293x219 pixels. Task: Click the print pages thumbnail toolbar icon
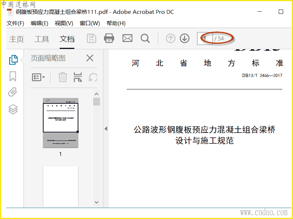point(78,77)
